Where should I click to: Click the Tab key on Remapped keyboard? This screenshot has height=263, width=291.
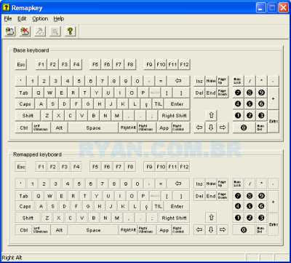pos(23,196)
